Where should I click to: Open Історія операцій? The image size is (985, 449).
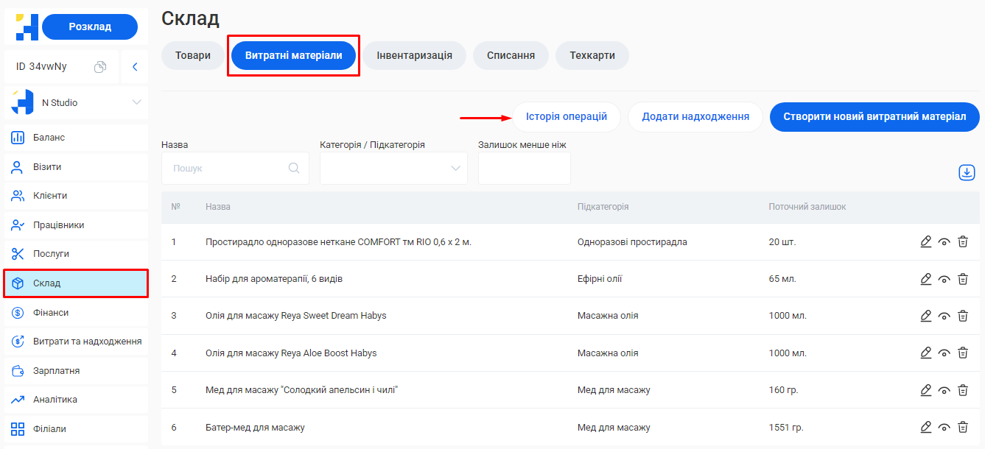pyautogui.click(x=567, y=117)
